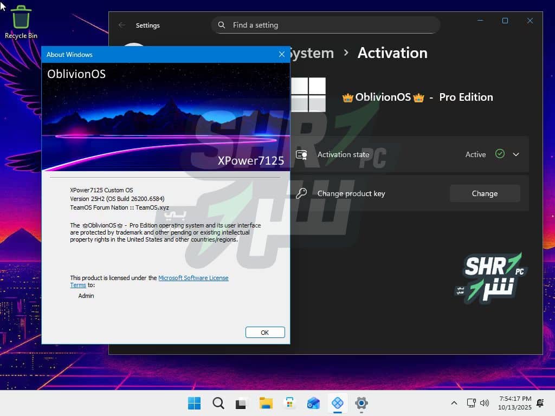Open the Microsoft Software License Terms link
The height and width of the screenshot is (416, 555).
click(193, 278)
